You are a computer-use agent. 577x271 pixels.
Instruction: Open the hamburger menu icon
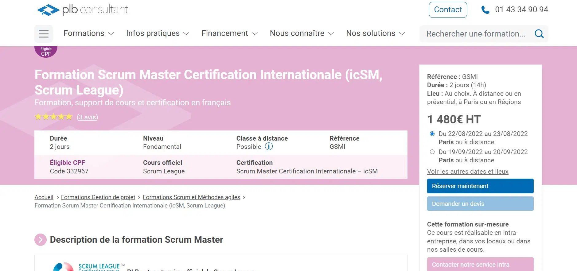tap(44, 34)
